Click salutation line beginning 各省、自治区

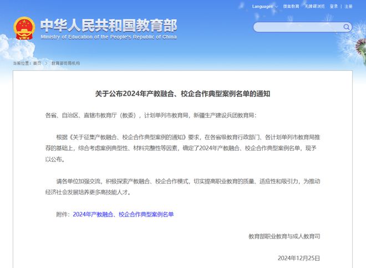pos(151,115)
